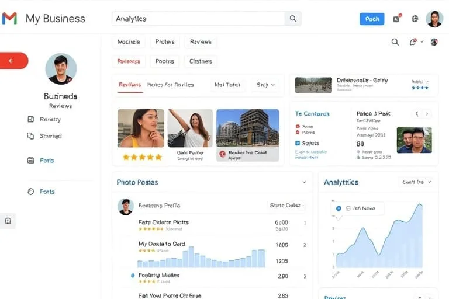Screen dimensions: 449x299
Task: Click the Te Contords heading
Action: tap(312, 114)
